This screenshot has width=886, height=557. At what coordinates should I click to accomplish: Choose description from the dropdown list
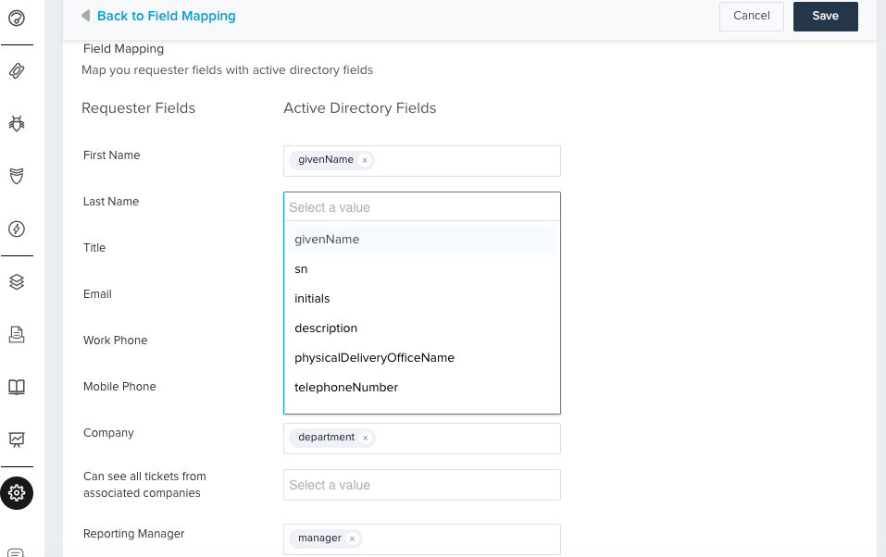[x=422, y=328]
